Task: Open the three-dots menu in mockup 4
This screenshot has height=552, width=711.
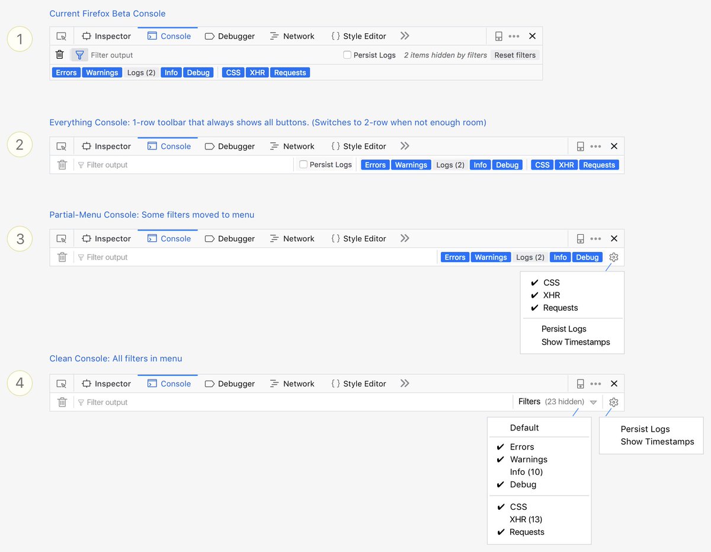Action: click(595, 384)
